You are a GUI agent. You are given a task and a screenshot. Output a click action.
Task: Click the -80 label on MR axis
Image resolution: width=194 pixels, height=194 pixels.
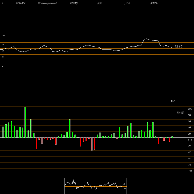189,165
